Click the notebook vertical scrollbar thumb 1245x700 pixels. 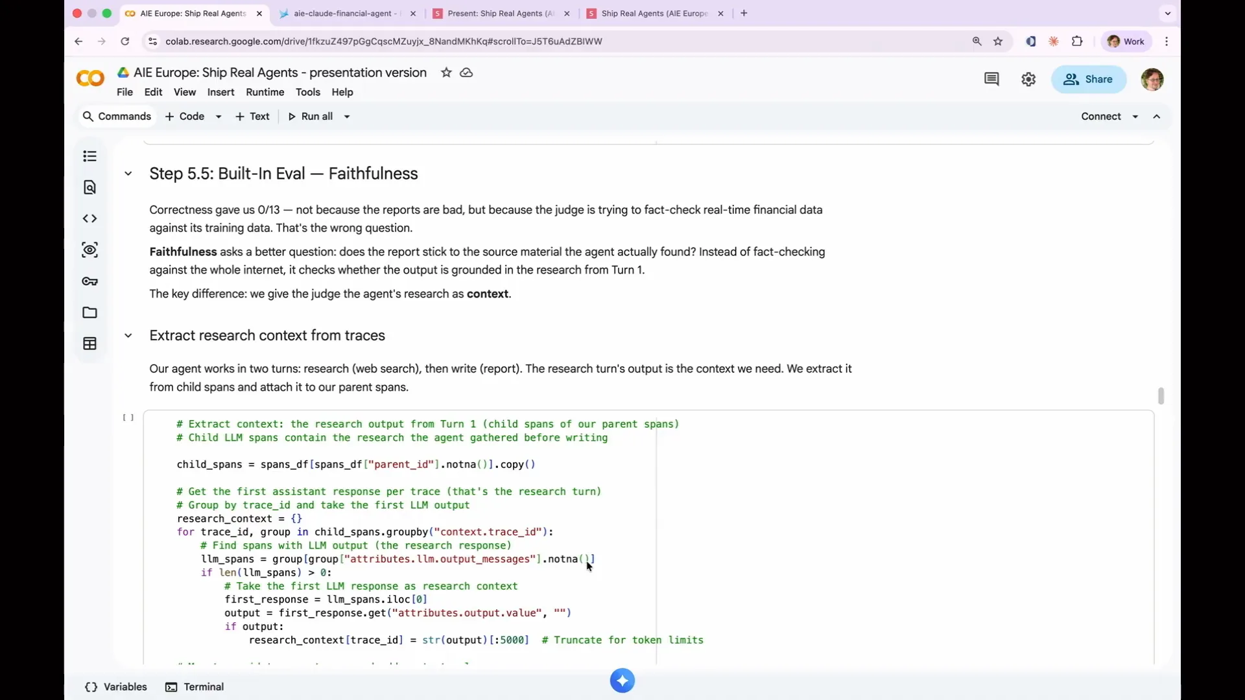pyautogui.click(x=1161, y=395)
